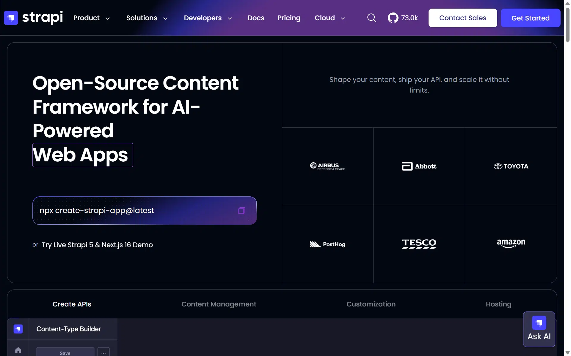Click the Get Started button

[x=530, y=18]
